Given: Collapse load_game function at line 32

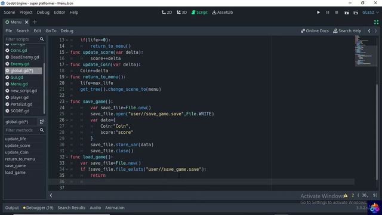Looking at the screenshot, I should click(x=67, y=157).
